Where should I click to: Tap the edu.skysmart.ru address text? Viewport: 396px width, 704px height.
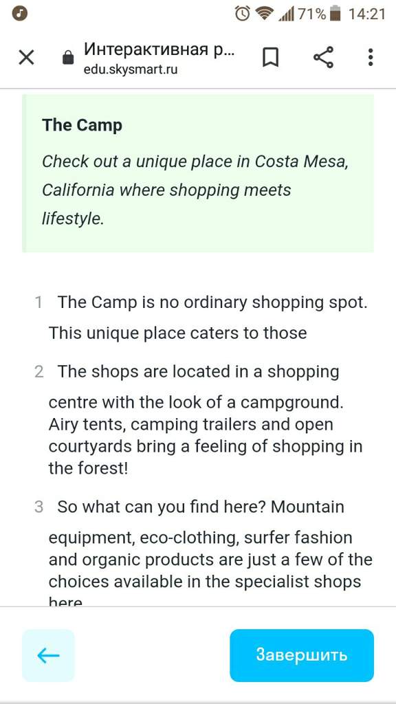click(131, 69)
